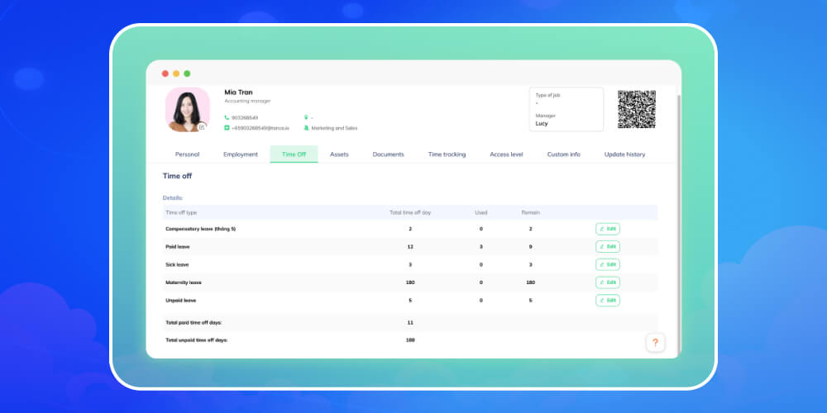Click the red close window dot

click(165, 74)
